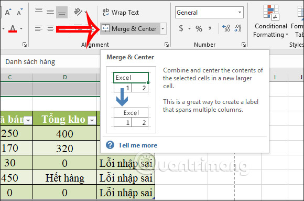Click the Increase Decimal icon
This screenshot has width=304, height=201.
tap(226, 28)
